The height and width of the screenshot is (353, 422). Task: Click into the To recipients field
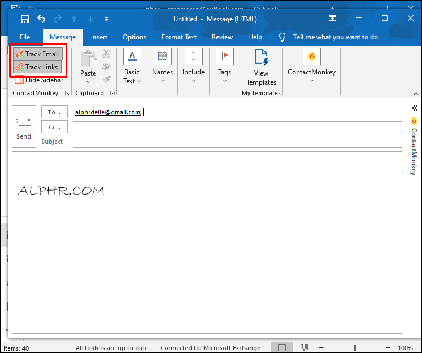click(237, 112)
